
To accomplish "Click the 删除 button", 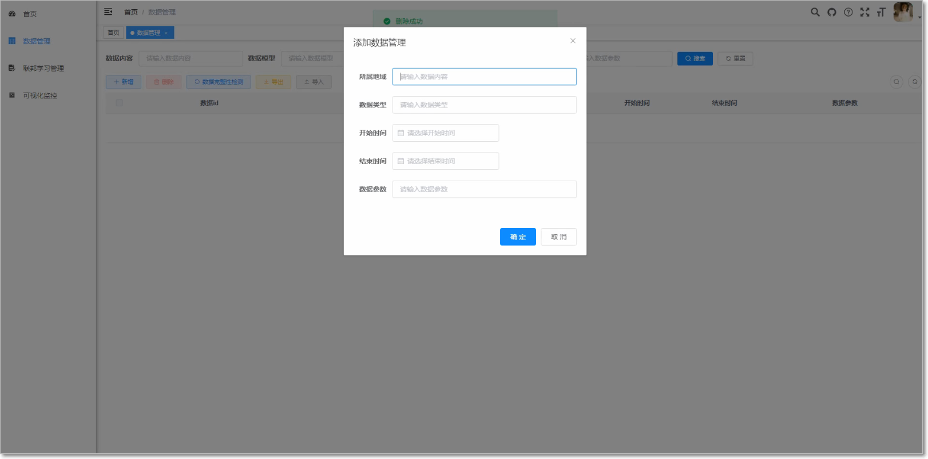I will click(164, 82).
